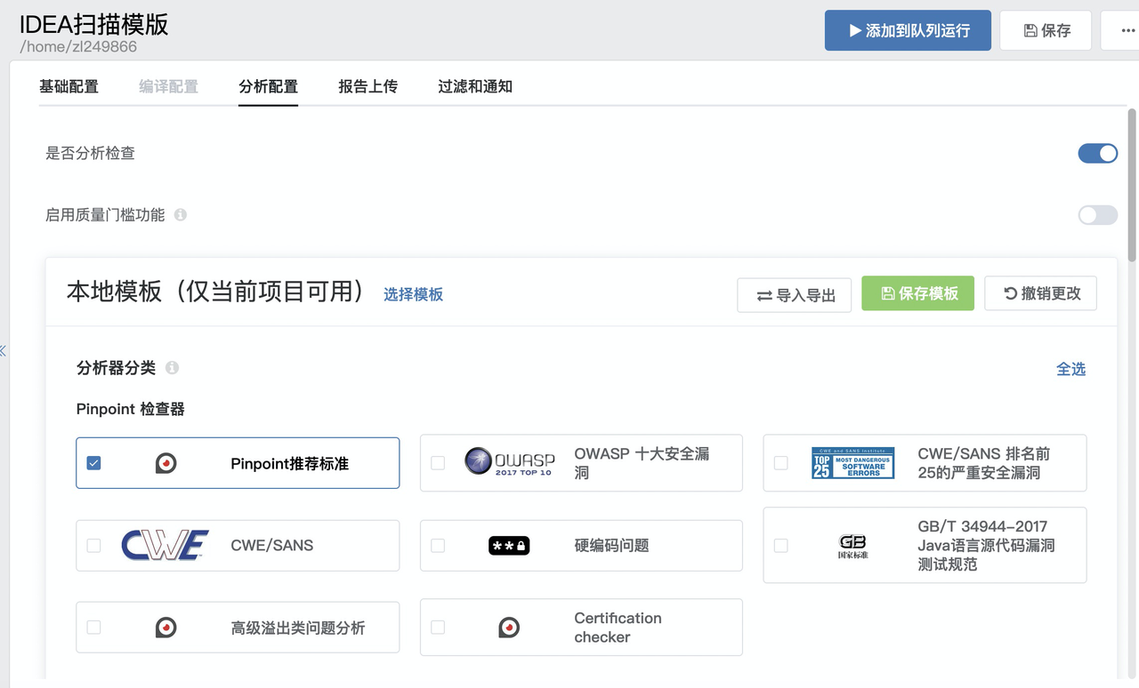
Task: Click the 硬编码问题 password icon
Action: 509,545
